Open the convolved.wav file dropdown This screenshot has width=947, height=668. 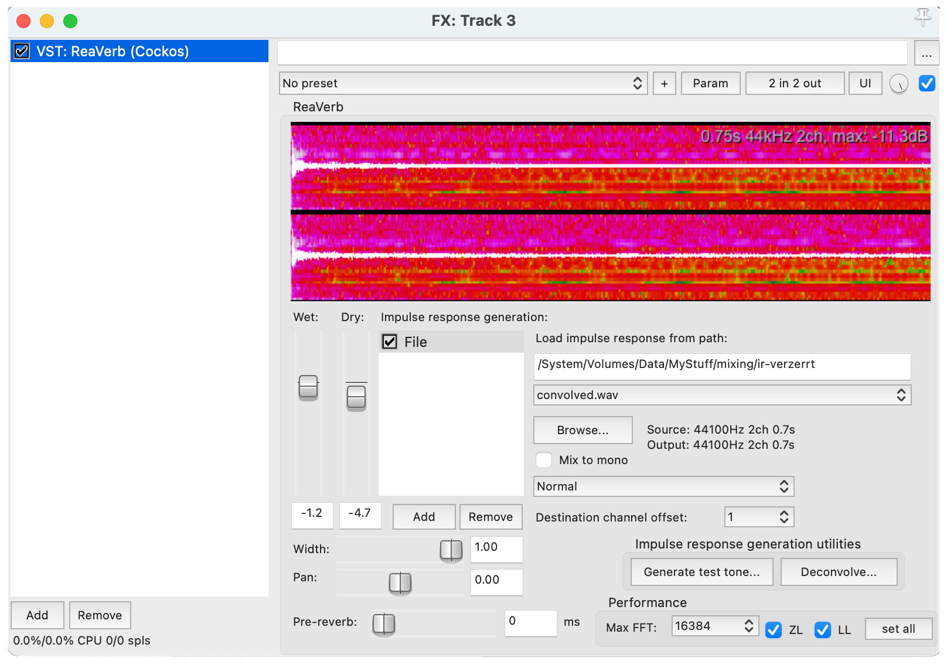[x=722, y=395]
